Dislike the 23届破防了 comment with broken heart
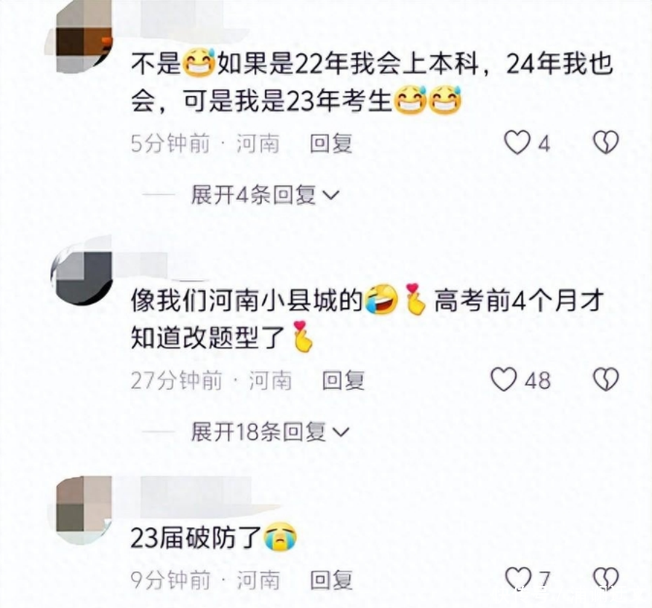Viewport: 652px width, 608px height. tap(606, 578)
